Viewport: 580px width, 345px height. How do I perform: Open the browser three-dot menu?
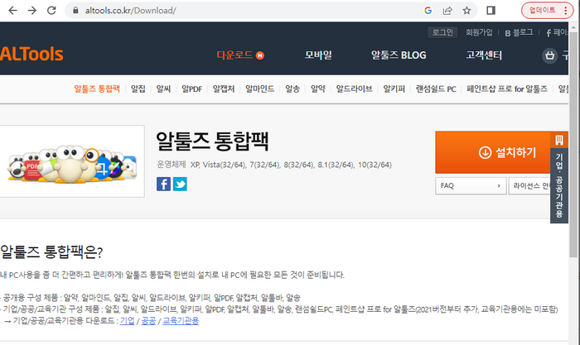pos(566,11)
